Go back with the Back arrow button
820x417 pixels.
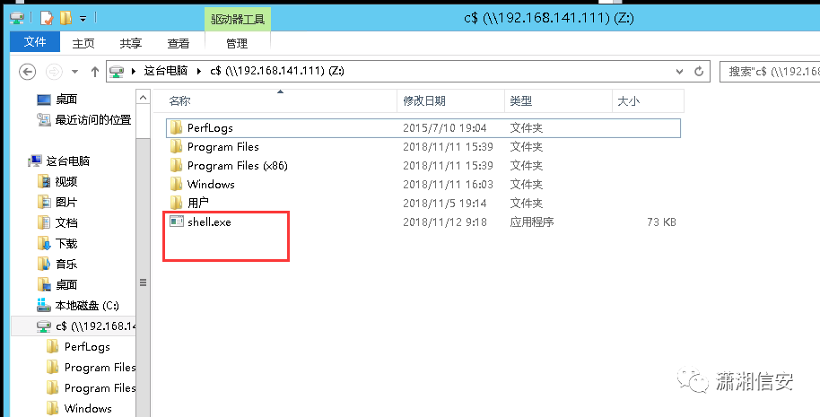27,72
